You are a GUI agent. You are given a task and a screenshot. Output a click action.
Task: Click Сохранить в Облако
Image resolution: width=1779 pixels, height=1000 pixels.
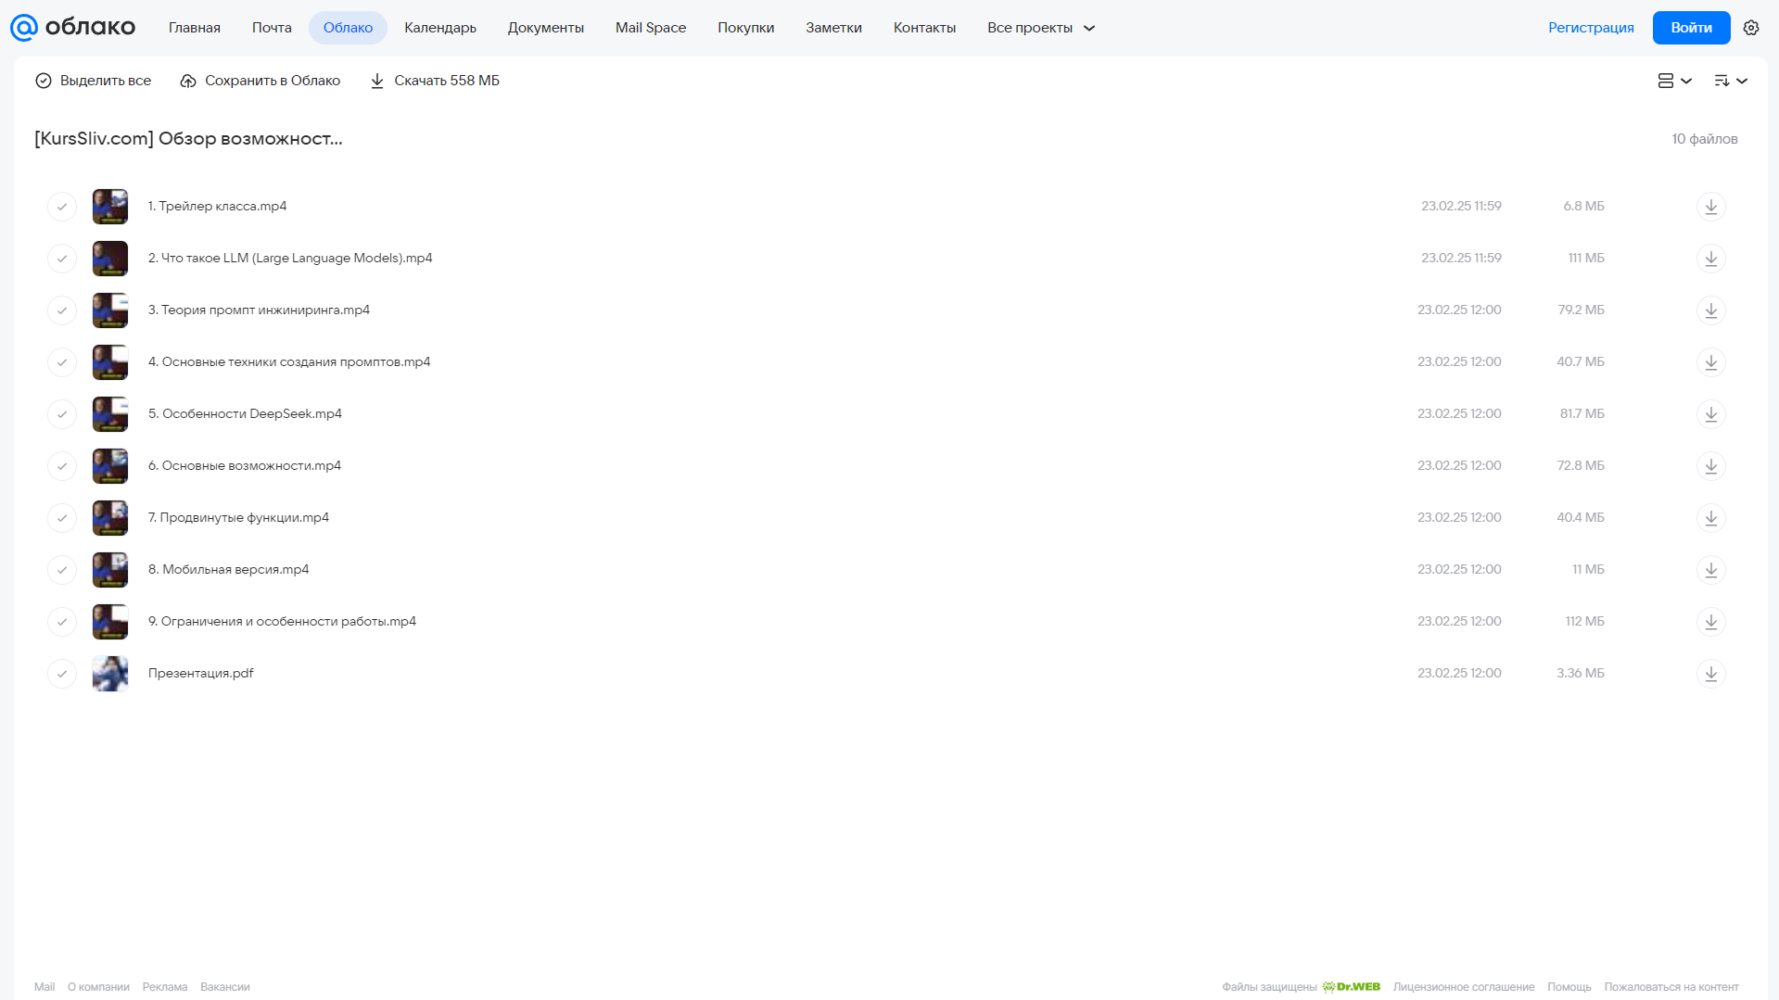260,81
